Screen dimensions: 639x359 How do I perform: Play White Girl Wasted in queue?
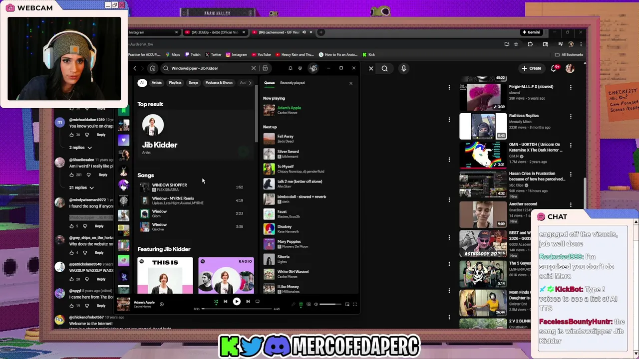click(309, 274)
